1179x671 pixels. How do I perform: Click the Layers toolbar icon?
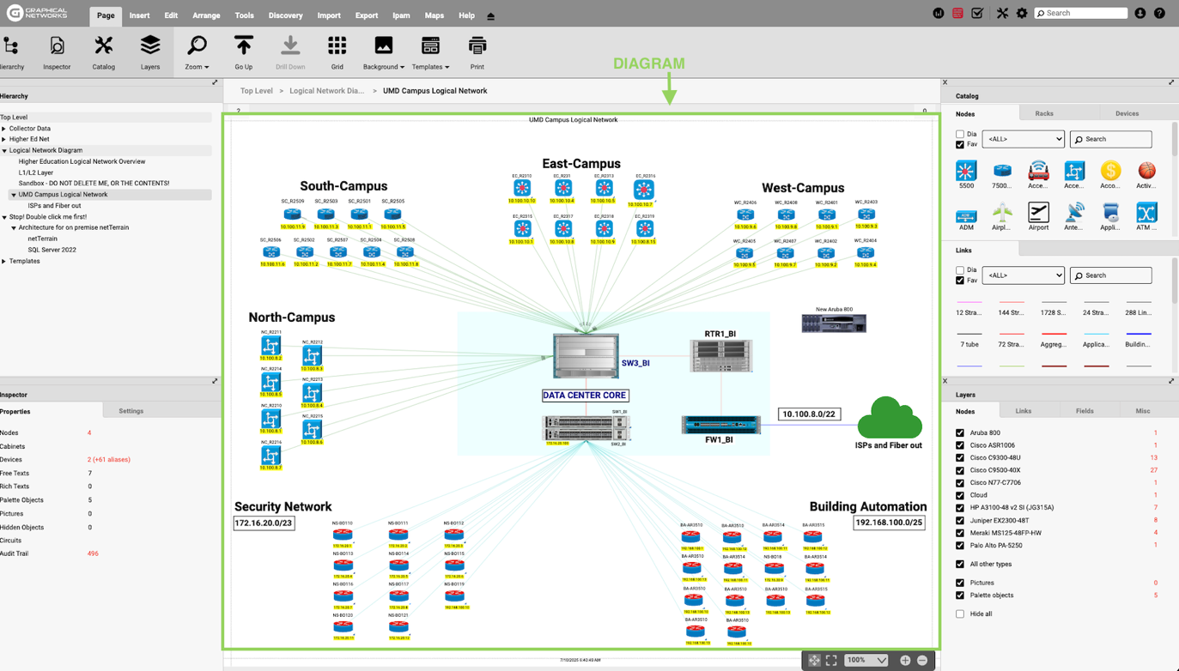click(x=150, y=51)
